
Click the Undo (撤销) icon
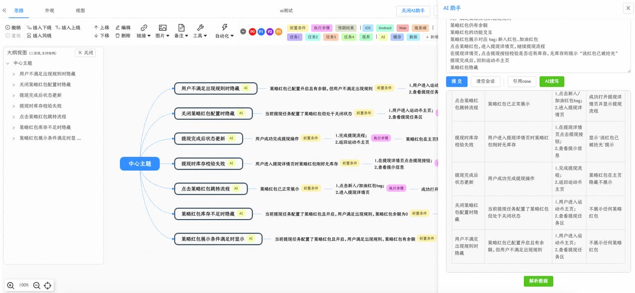pos(8,28)
